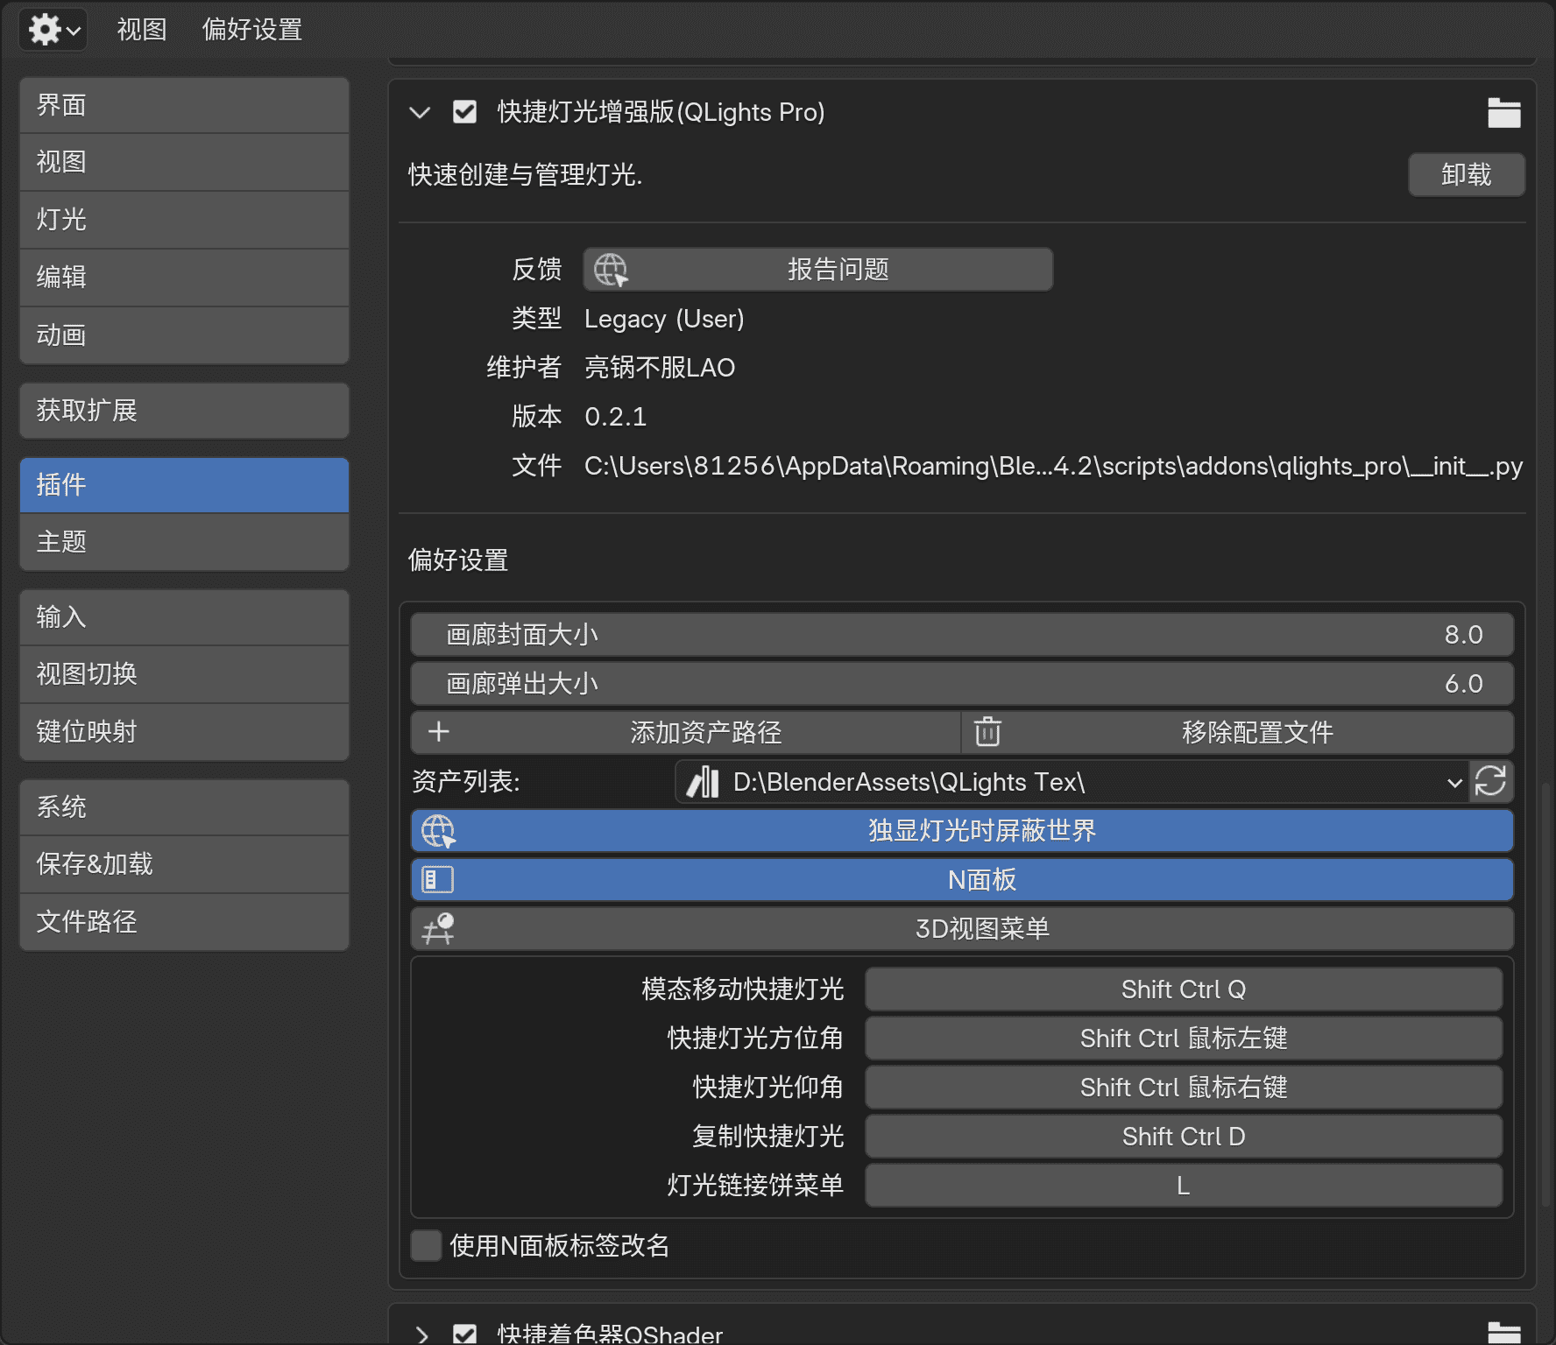This screenshot has width=1556, height=1345.
Task: Change the 模态移动快捷灯光 Shift Ctrl Q hotkey
Action: 1184,989
